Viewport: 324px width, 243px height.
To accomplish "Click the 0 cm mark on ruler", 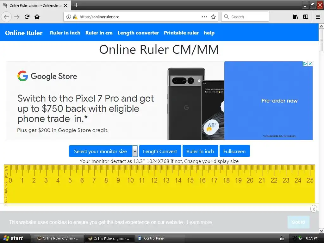I will 10,180.
